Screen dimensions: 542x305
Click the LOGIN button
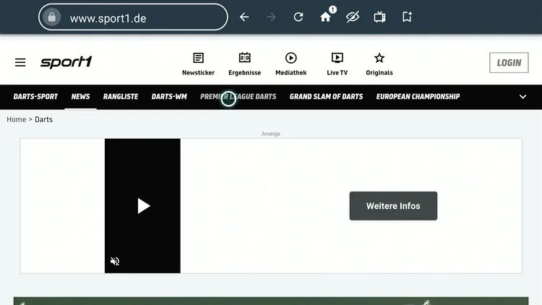509,63
